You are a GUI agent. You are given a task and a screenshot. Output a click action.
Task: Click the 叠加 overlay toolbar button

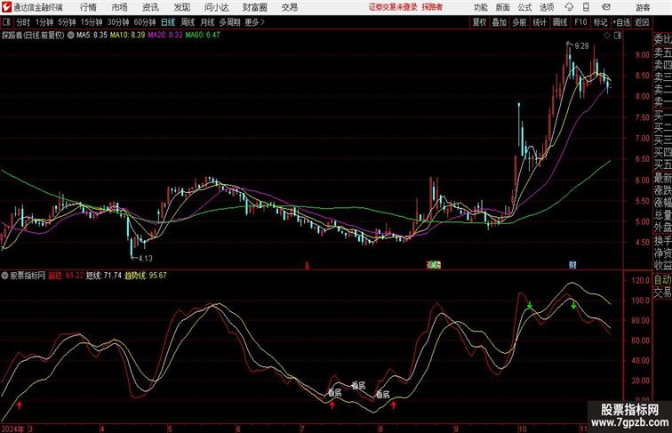point(500,22)
